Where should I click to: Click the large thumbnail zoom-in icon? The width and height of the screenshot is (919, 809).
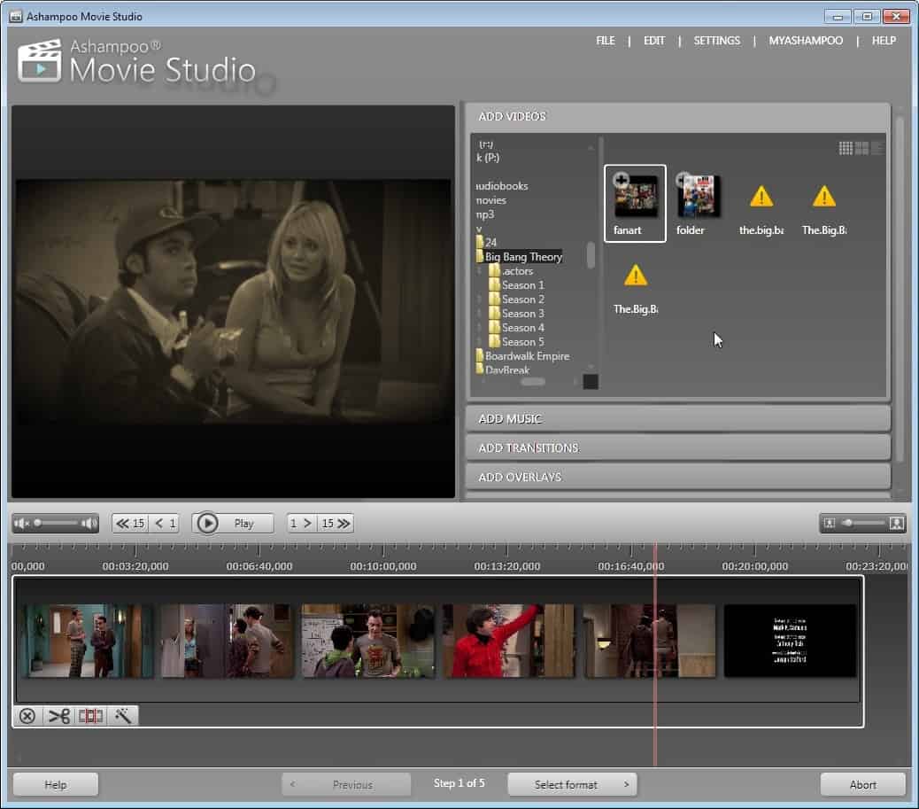[896, 524]
